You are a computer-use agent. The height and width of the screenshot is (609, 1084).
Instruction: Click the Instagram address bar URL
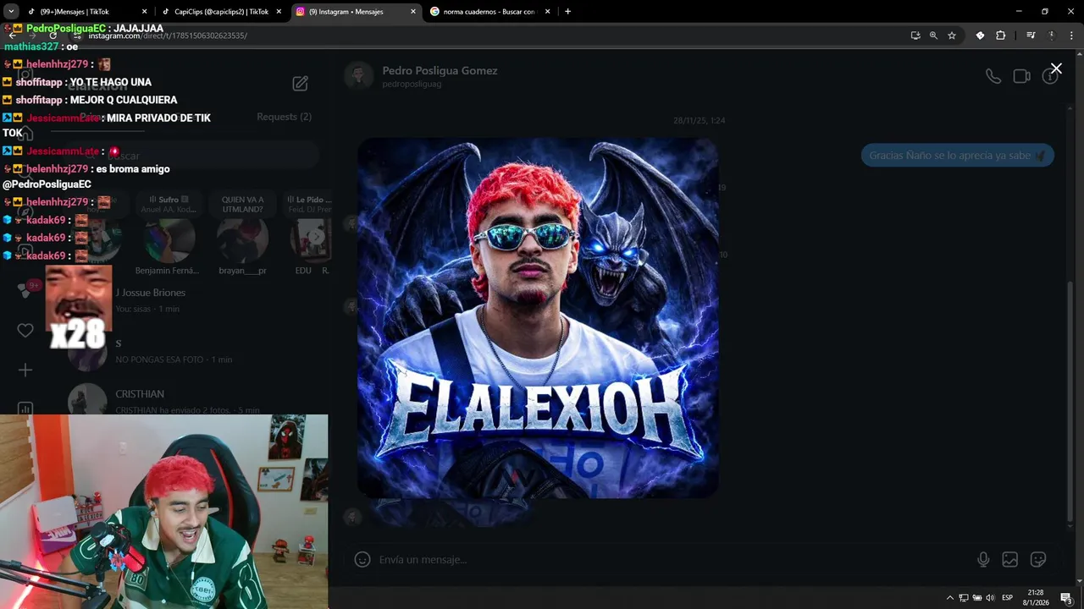(168, 36)
